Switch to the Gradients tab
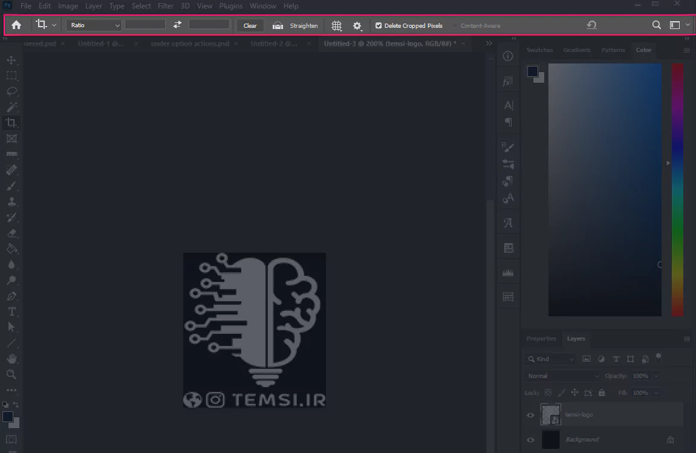The width and height of the screenshot is (696, 453). 577,50
